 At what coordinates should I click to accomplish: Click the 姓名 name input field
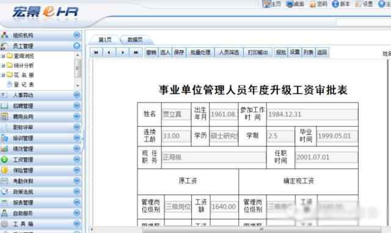[176, 114]
